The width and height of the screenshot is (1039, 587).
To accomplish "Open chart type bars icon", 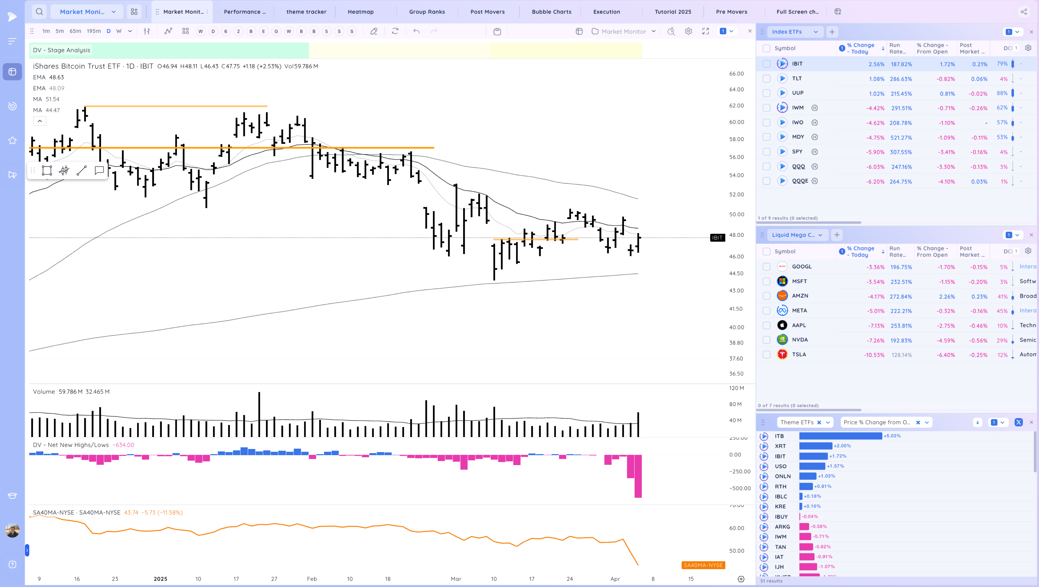I will (x=147, y=31).
